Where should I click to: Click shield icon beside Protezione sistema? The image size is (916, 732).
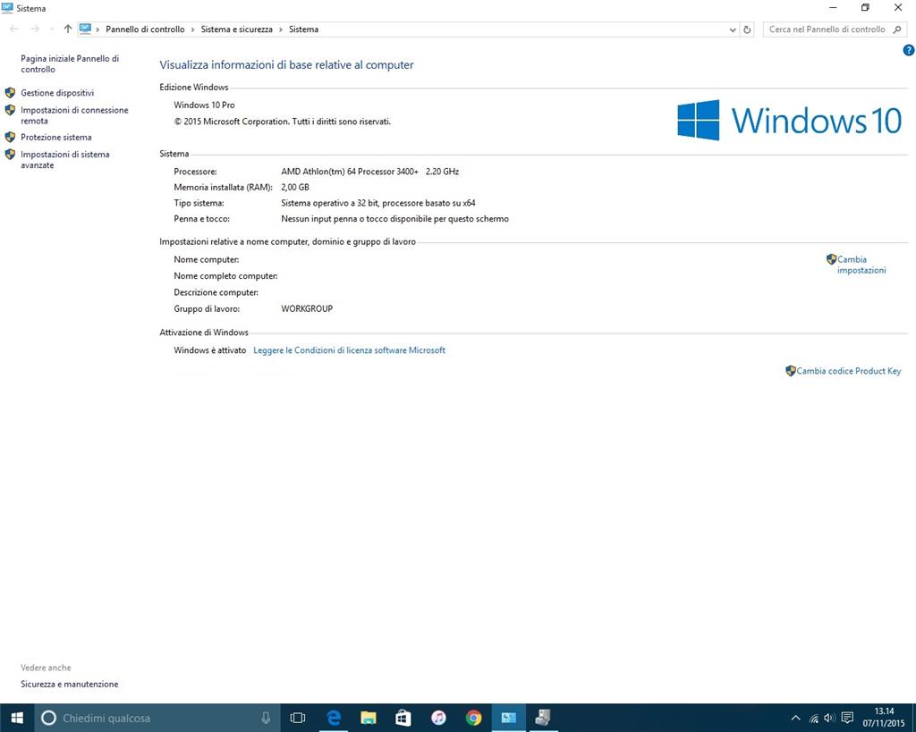point(10,137)
